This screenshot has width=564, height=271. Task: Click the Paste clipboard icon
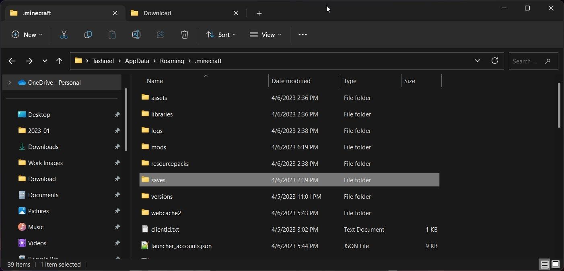112,35
